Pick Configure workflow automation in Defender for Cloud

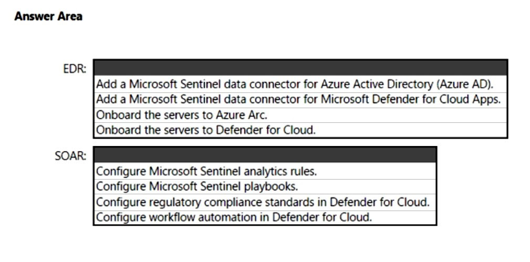pos(234,217)
